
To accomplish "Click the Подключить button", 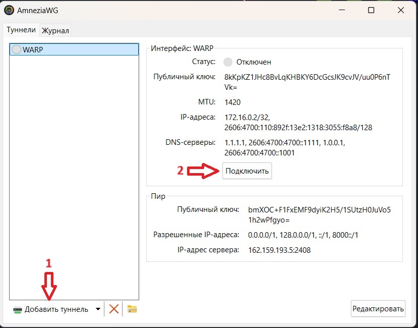I will click(247, 171).
